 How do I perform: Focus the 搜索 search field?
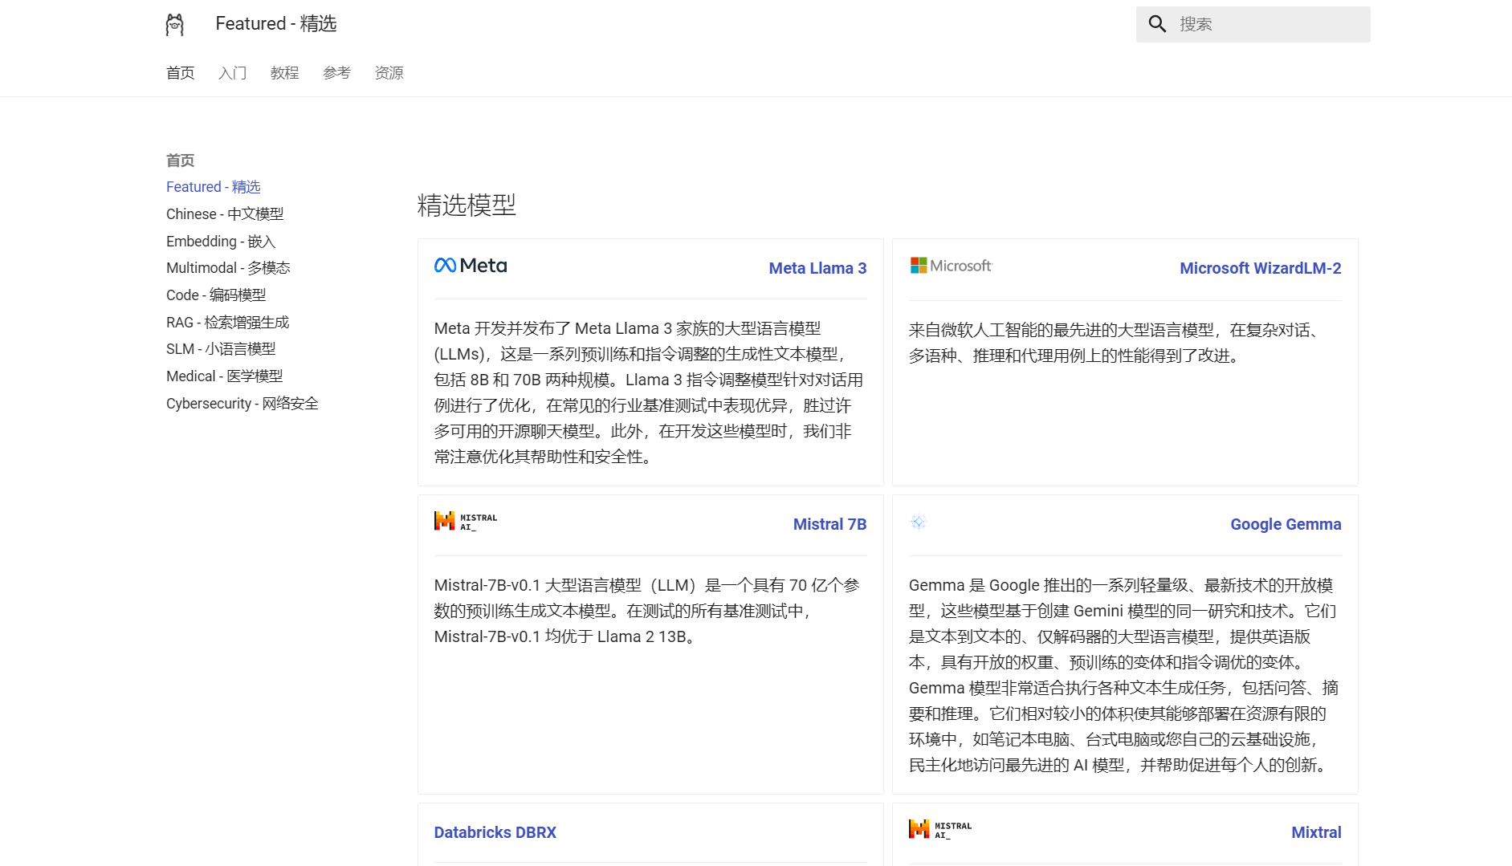point(1253,24)
